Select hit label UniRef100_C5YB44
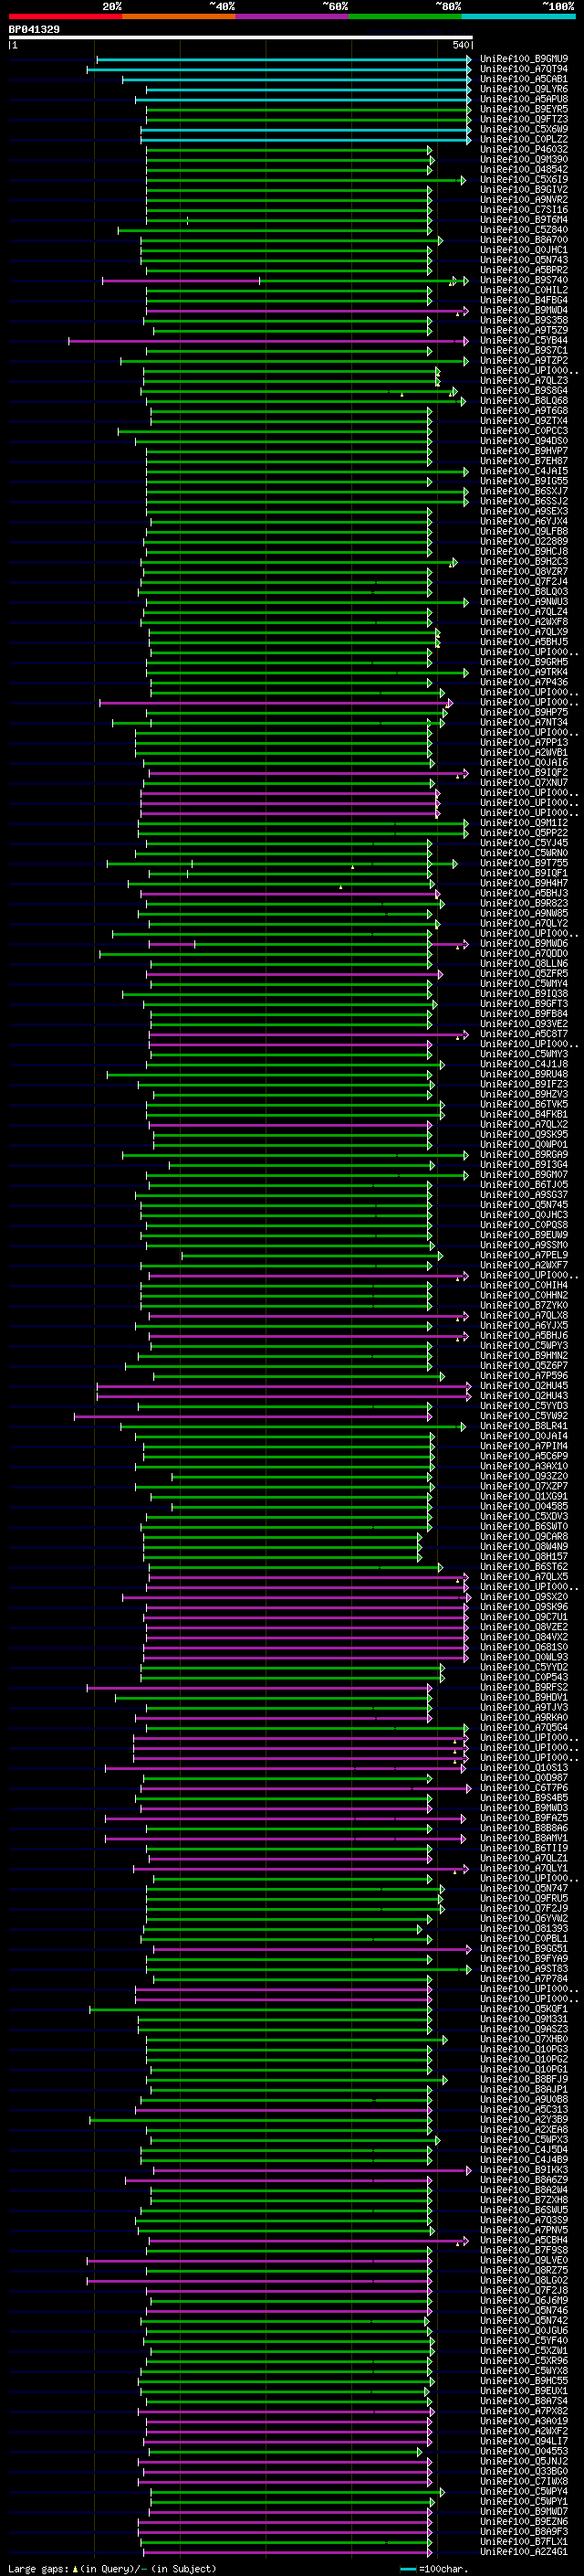This screenshot has width=584, height=2576. (x=524, y=340)
